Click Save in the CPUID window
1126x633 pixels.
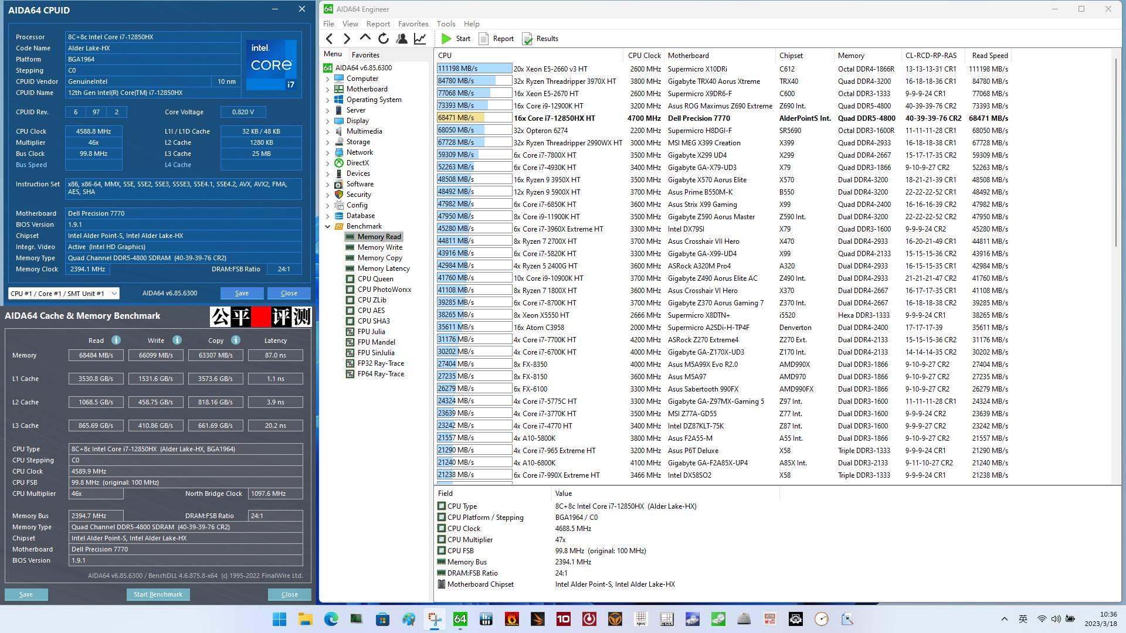tap(242, 293)
